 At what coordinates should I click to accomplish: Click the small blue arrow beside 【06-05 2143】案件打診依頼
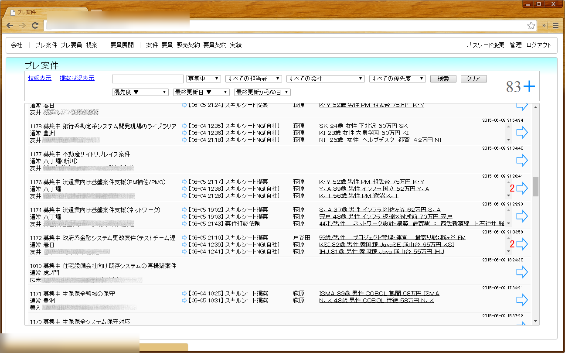(x=184, y=223)
